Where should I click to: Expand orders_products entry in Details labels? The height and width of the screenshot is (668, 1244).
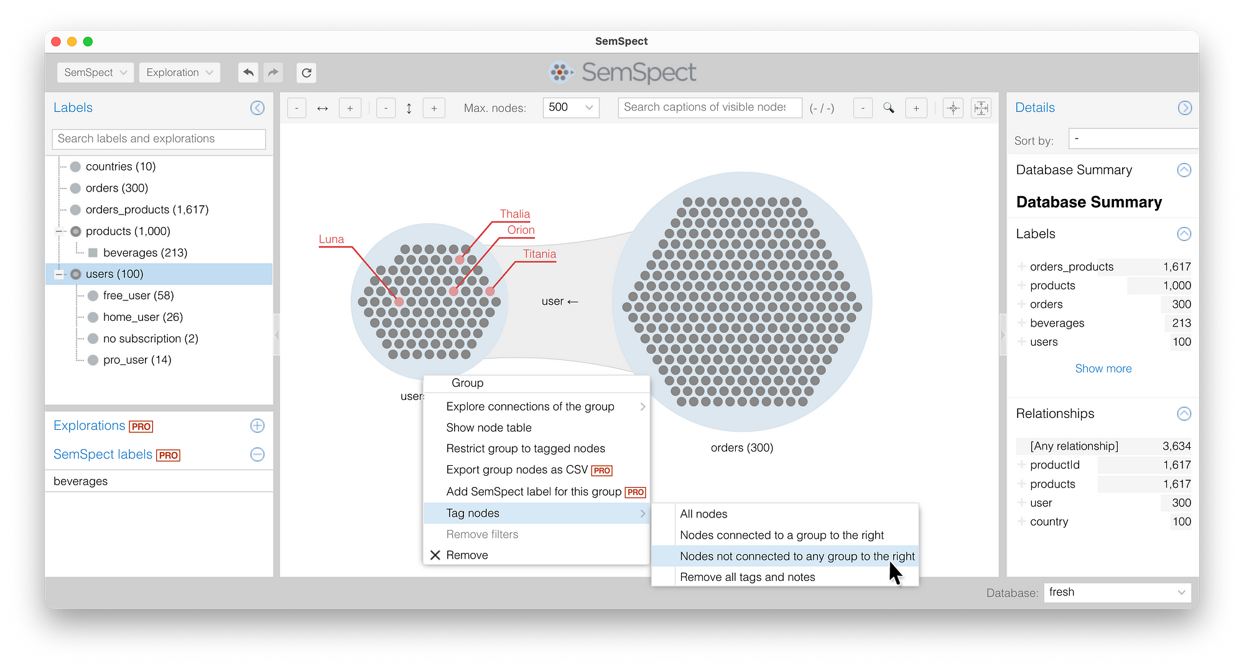coord(1021,267)
